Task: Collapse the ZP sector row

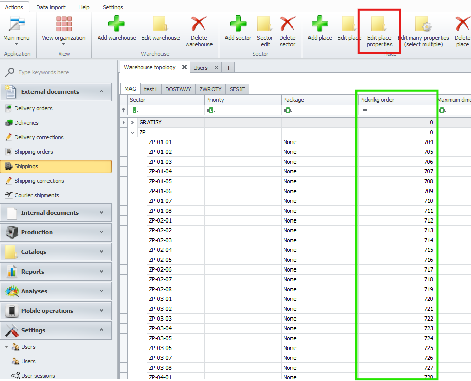Action: [132, 132]
